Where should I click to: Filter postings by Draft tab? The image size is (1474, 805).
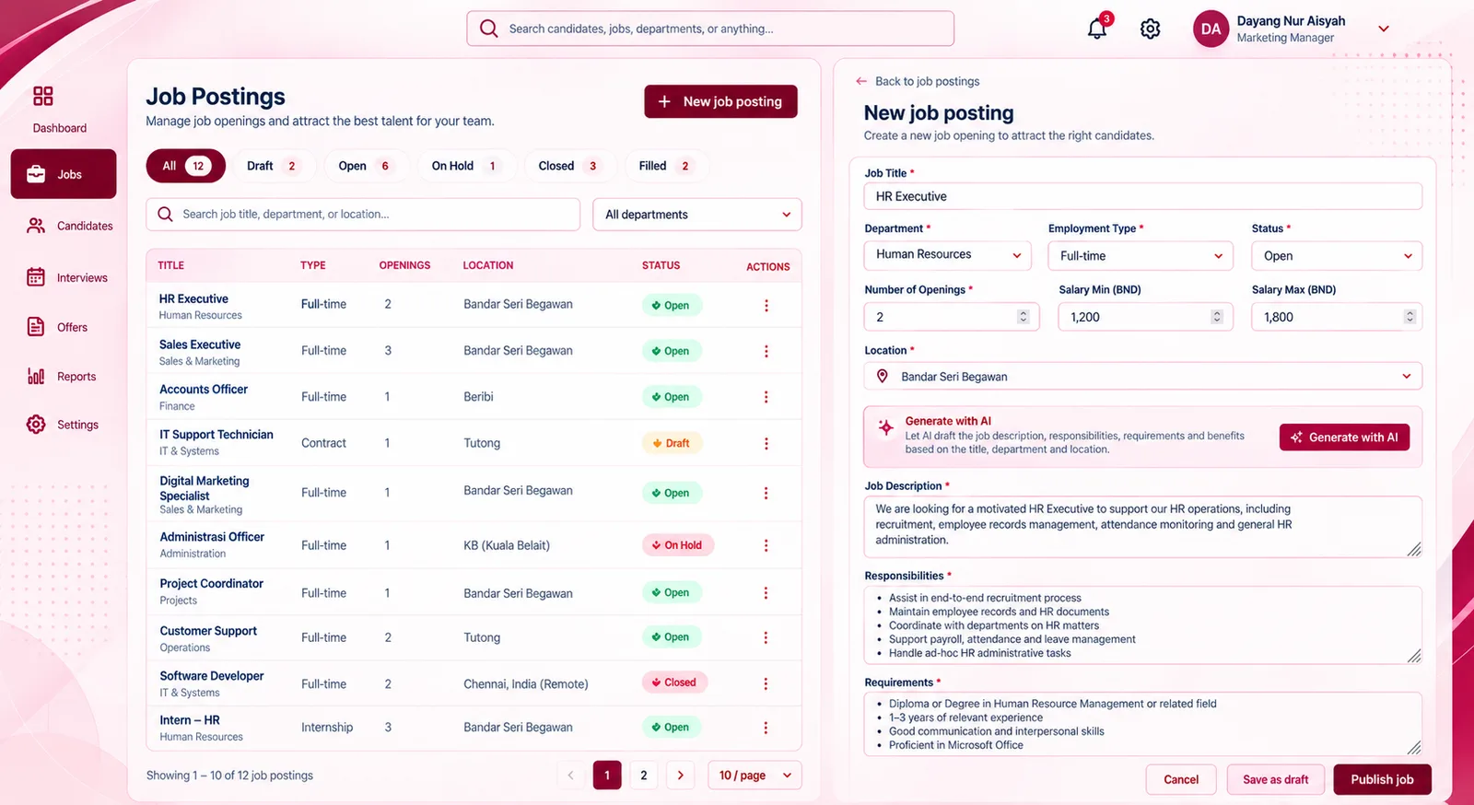point(274,166)
